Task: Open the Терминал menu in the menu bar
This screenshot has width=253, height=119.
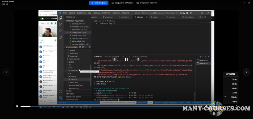Action: [116, 13]
